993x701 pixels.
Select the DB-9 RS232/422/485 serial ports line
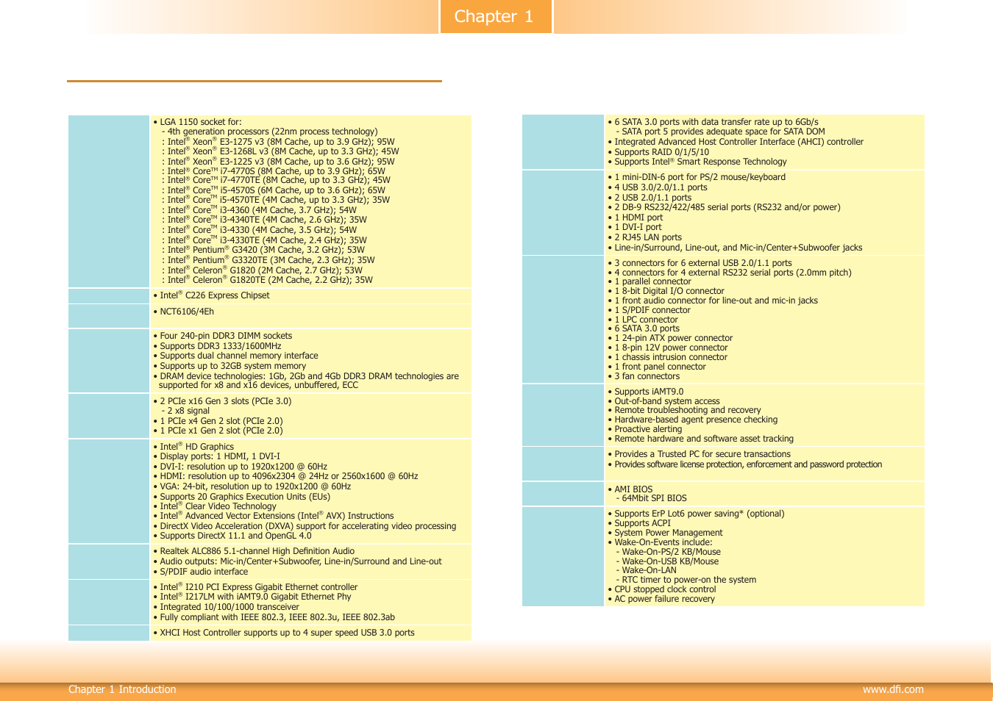(724, 207)
